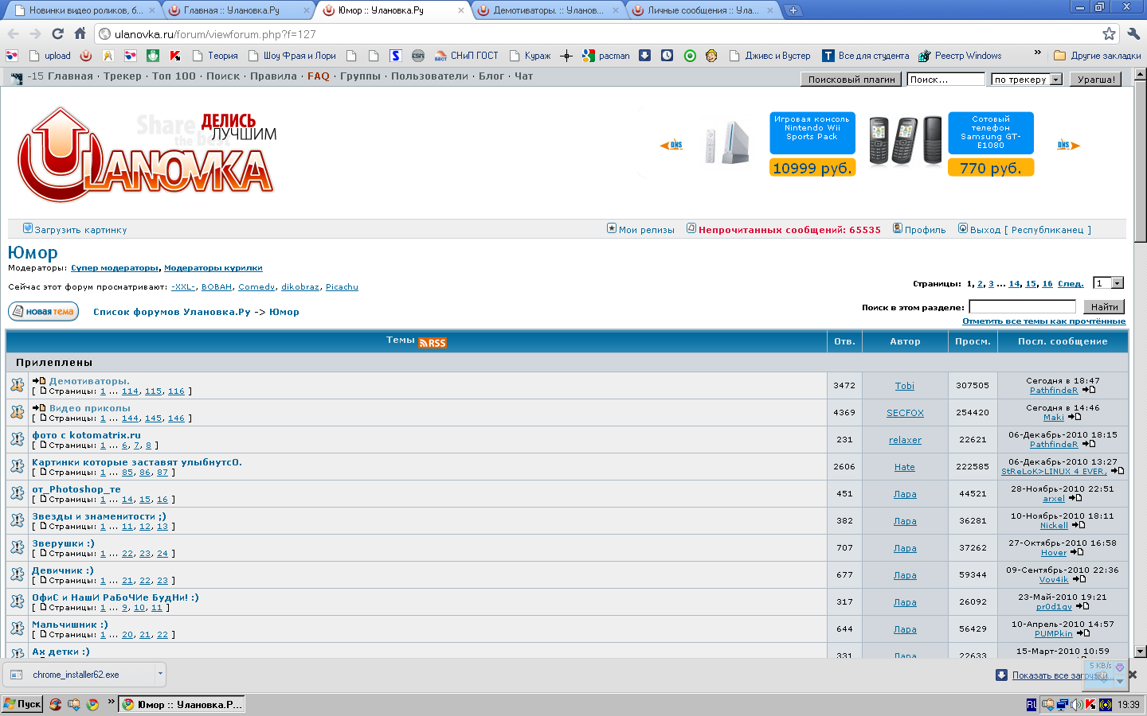
Task: Open the browser home page icon
Action: [80, 33]
